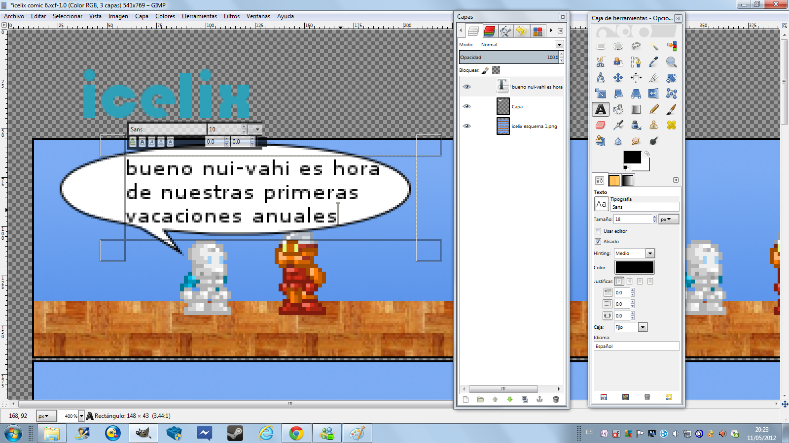The height and width of the screenshot is (443, 789).
Task: Hide the 'icelix esquema 1.png' layer visibility
Action: pos(467,126)
